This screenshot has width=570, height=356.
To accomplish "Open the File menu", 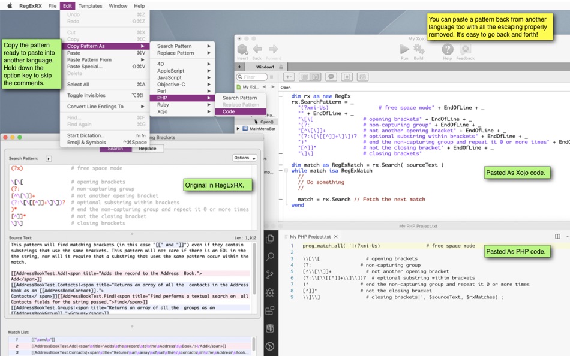I will click(52, 6).
